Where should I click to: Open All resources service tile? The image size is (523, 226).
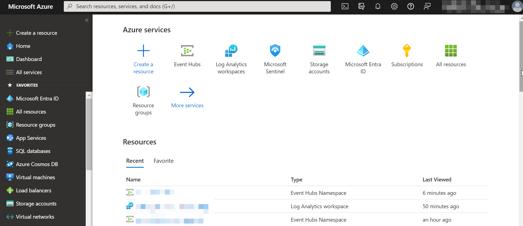coord(451,56)
